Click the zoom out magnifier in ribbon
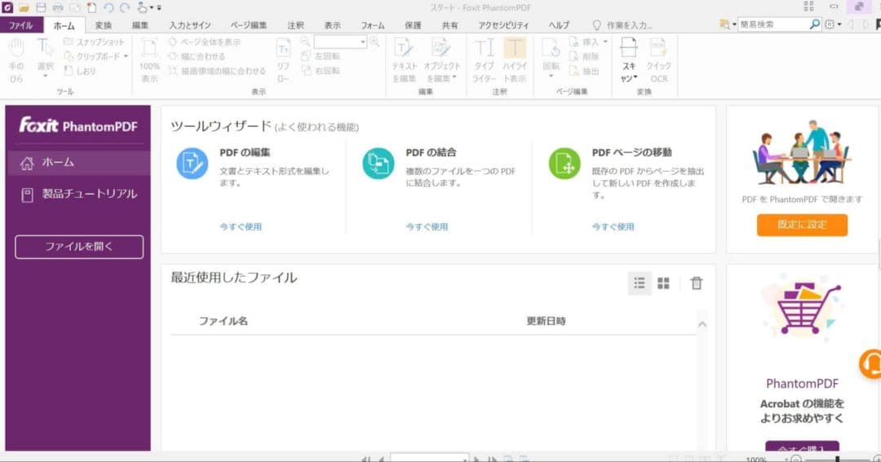881x462 pixels. (x=305, y=42)
